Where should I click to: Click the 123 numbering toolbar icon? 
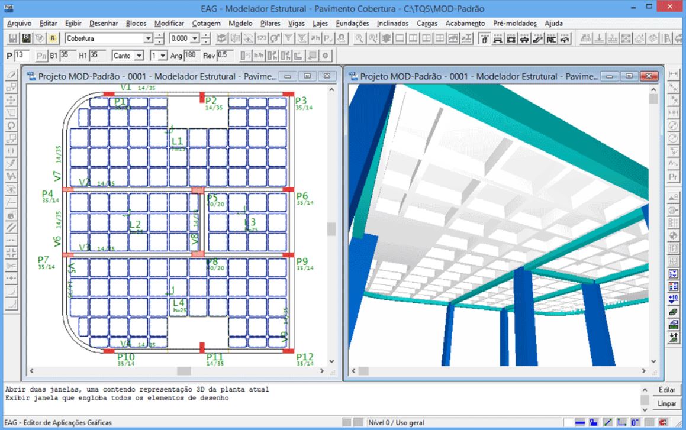pos(262,38)
